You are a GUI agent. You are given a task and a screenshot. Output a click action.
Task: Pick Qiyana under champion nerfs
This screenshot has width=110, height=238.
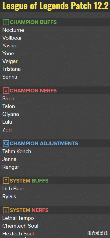tap(11, 114)
